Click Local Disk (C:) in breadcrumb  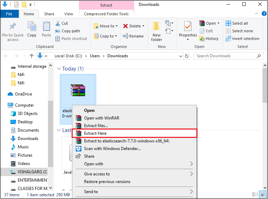[68, 56]
